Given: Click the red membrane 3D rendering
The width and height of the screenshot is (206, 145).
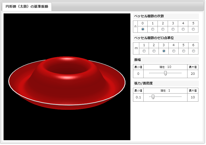Looking at the screenshot, I should [x=67, y=83].
